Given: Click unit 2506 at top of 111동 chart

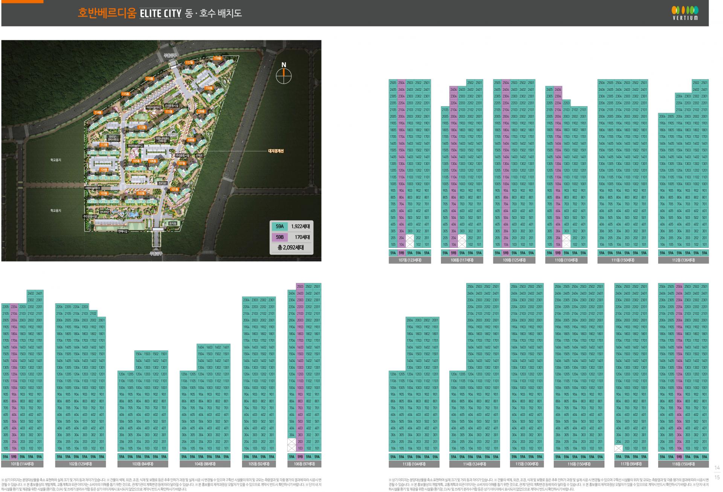Looking at the screenshot, I should (601, 83).
